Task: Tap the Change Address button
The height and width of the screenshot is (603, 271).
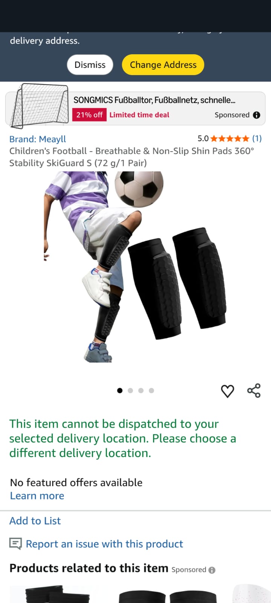Action: click(163, 65)
